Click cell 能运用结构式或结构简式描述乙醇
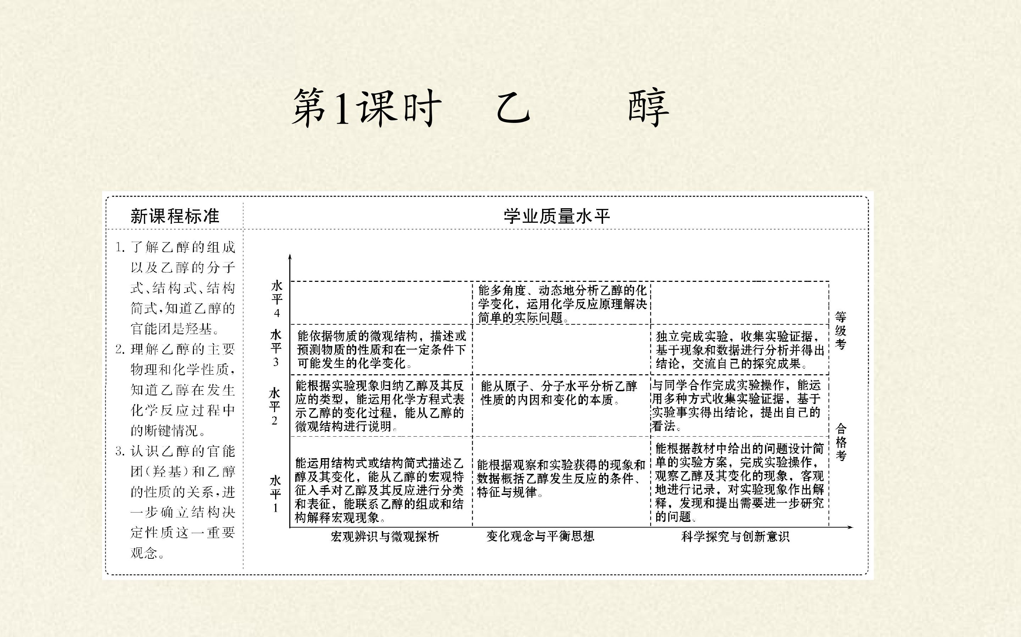Image resolution: width=1021 pixels, height=637 pixels. point(379,490)
